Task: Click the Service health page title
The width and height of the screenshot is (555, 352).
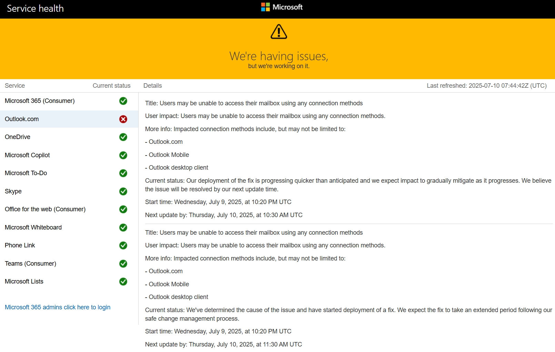Action: pyautogui.click(x=35, y=8)
